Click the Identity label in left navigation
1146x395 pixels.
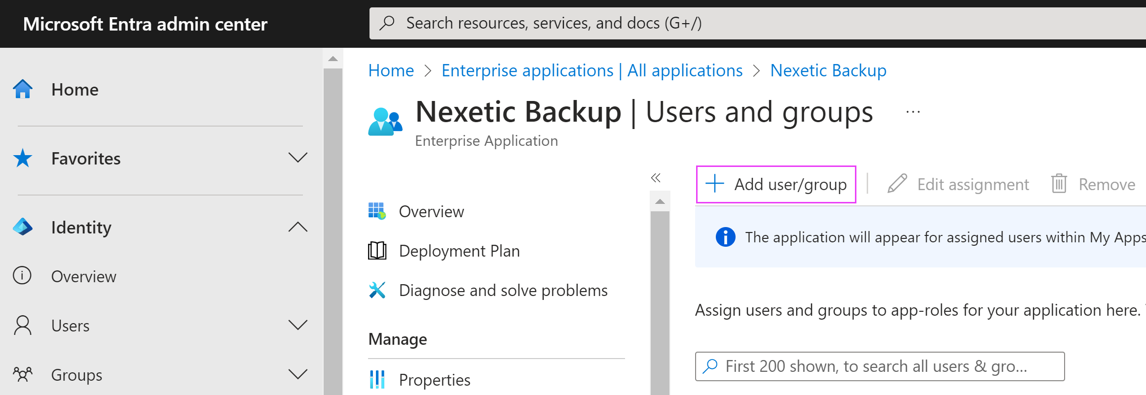coord(81,227)
